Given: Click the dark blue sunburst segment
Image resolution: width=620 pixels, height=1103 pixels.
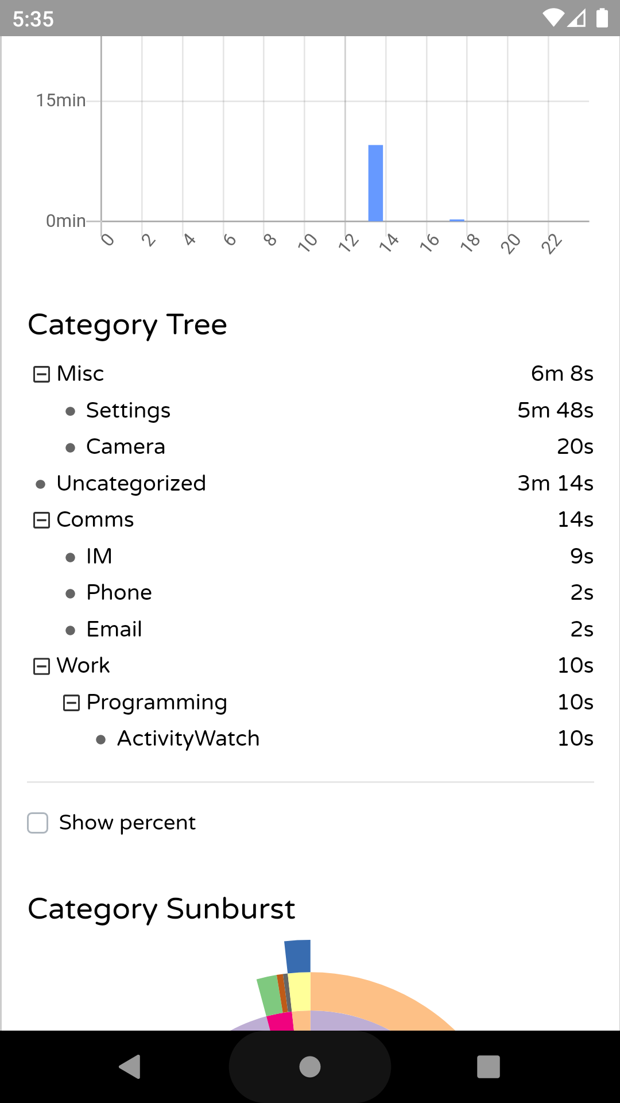Looking at the screenshot, I should click(298, 957).
